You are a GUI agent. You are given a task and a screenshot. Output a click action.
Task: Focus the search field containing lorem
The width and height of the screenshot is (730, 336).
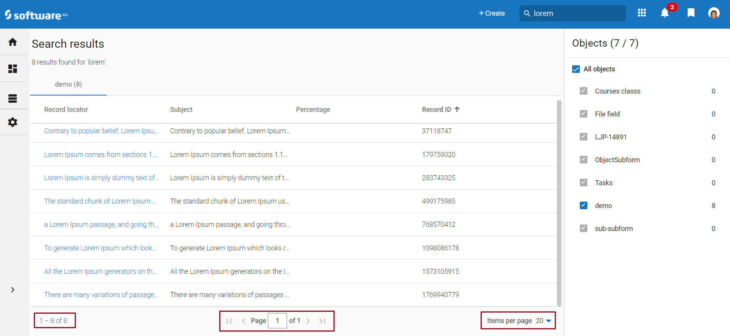[x=573, y=13]
